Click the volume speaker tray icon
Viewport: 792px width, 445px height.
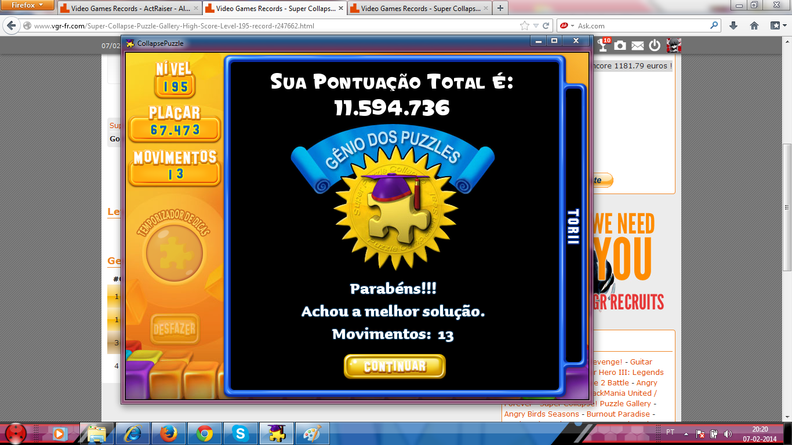[728, 433]
